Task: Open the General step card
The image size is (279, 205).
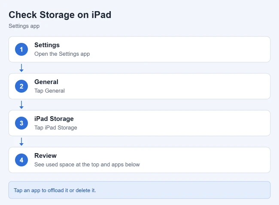Action: click(139, 86)
